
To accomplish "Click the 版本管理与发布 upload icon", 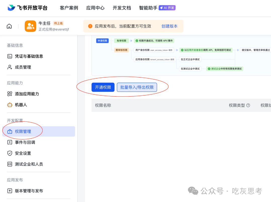I will point(10,191).
